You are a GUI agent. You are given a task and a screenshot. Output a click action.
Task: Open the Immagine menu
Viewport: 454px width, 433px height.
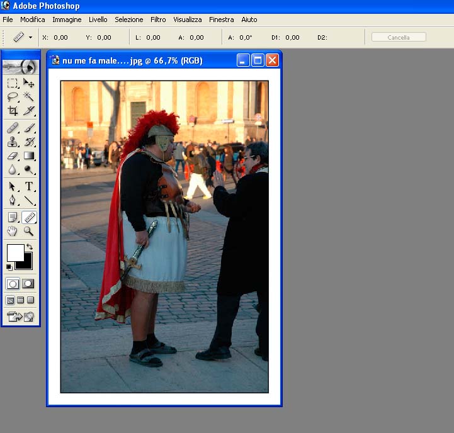click(67, 20)
